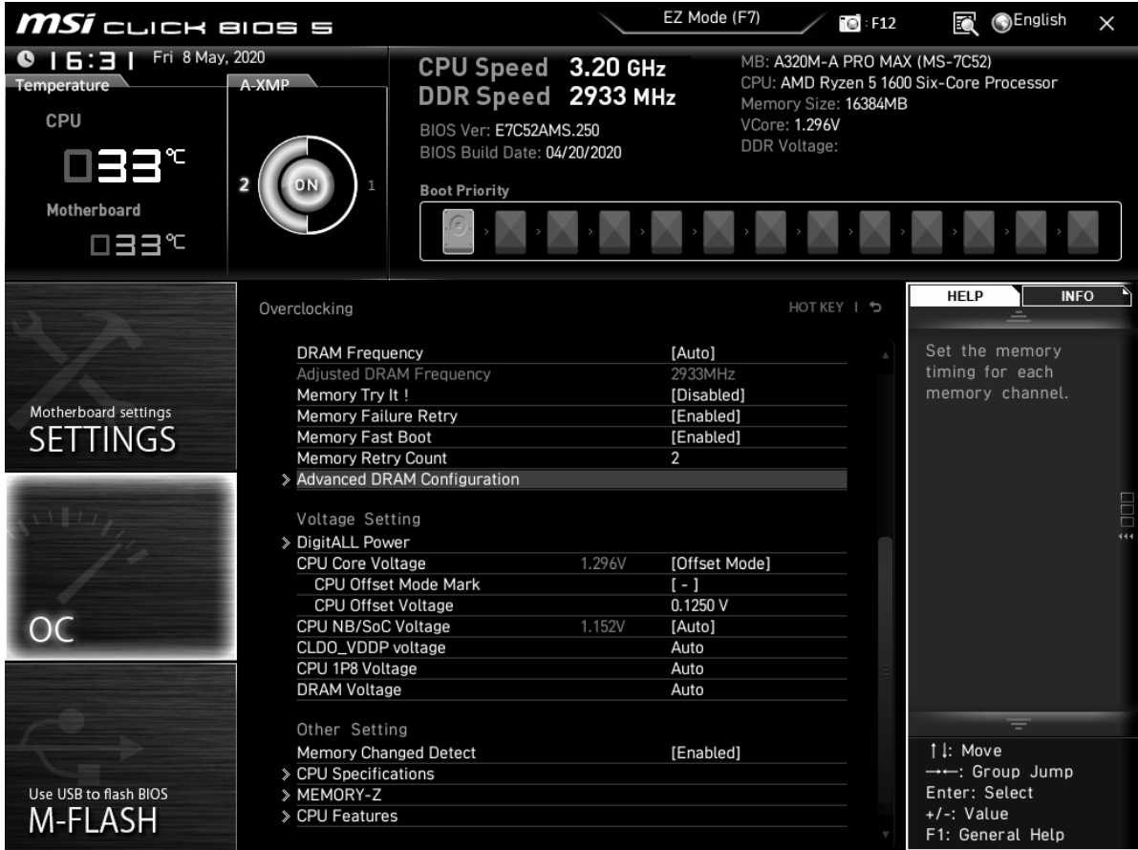1138x850 pixels.
Task: Click the date Fri 8 May, 2020
Action: click(x=209, y=57)
